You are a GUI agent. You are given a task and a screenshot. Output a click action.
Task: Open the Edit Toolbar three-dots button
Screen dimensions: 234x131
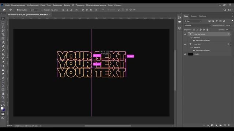[x=3, y=102]
